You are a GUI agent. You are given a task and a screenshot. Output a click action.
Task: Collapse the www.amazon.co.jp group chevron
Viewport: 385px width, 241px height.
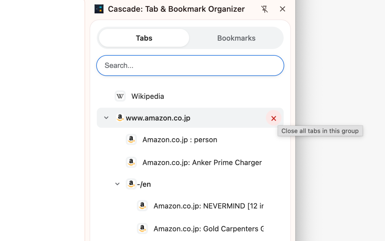tap(106, 118)
